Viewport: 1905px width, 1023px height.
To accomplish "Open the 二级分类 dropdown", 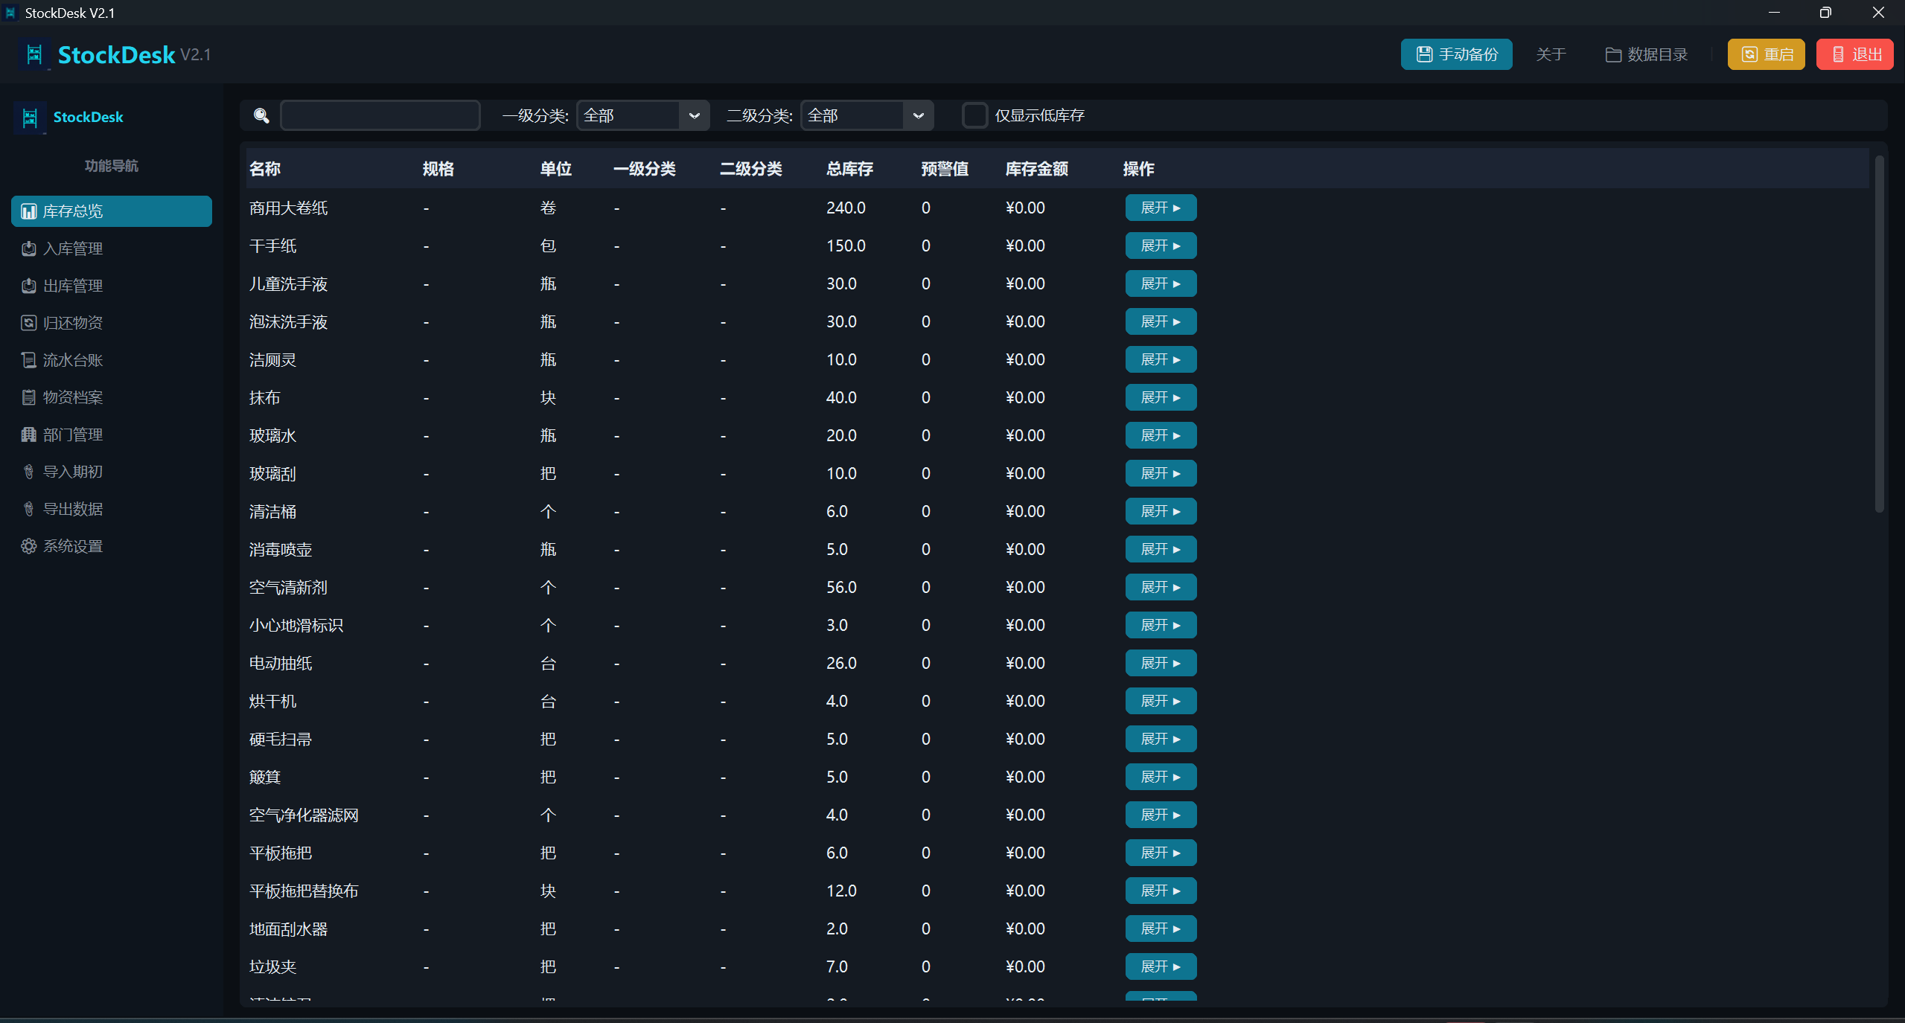I will pos(867,115).
